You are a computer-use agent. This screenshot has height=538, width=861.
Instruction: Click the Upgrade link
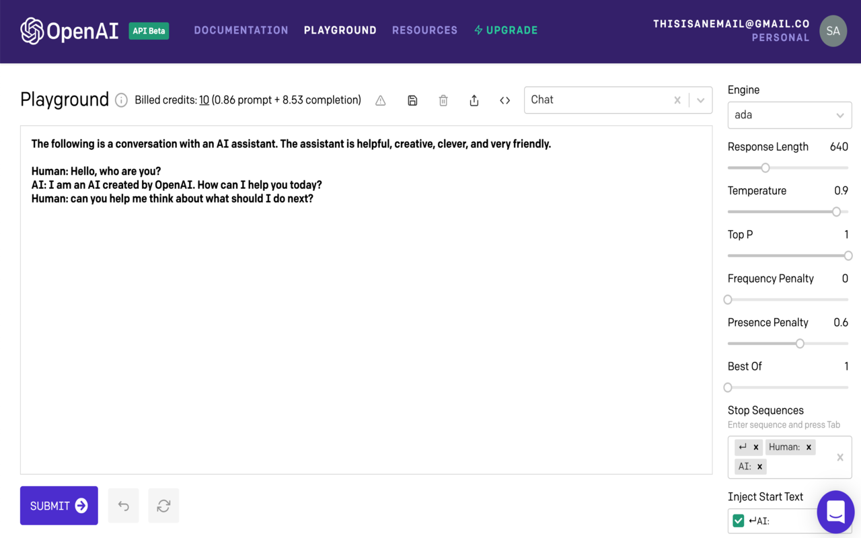506,30
